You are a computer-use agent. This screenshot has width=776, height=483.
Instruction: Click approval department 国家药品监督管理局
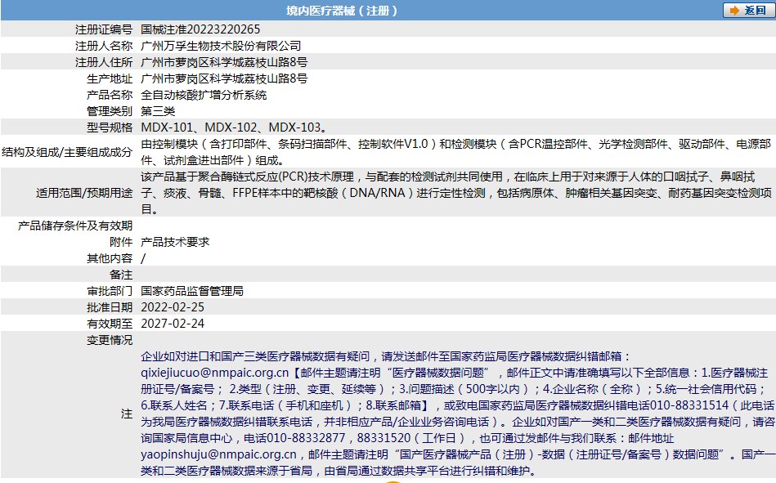(x=192, y=291)
